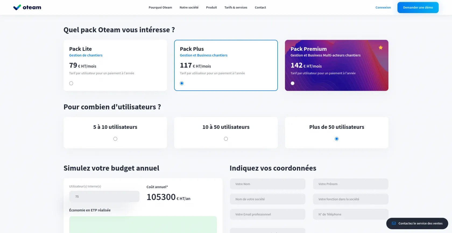Open the Pourquoi Oteam menu

160,8
